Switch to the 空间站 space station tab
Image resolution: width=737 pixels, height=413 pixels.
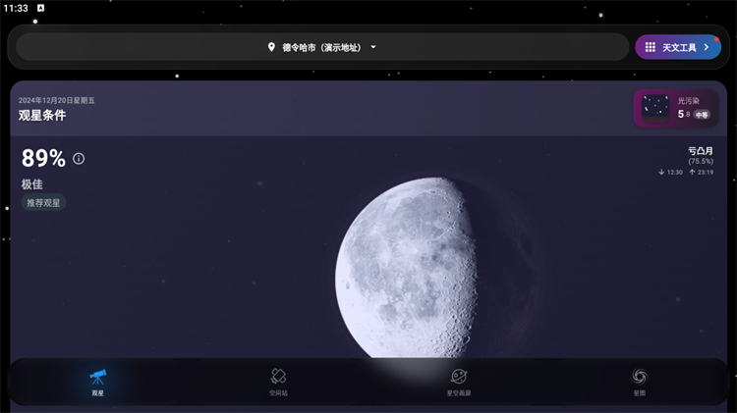pyautogui.click(x=278, y=383)
